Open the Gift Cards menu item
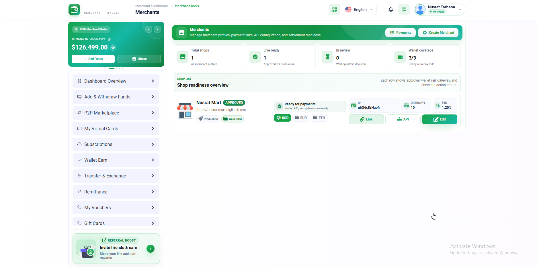The image size is (537, 267). point(116,222)
